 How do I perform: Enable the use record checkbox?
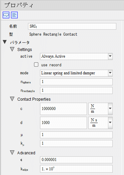[x=36, y=65]
